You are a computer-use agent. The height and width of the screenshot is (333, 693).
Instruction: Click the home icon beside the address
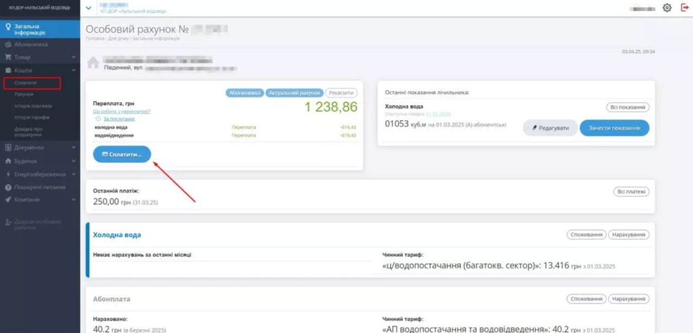(93, 63)
